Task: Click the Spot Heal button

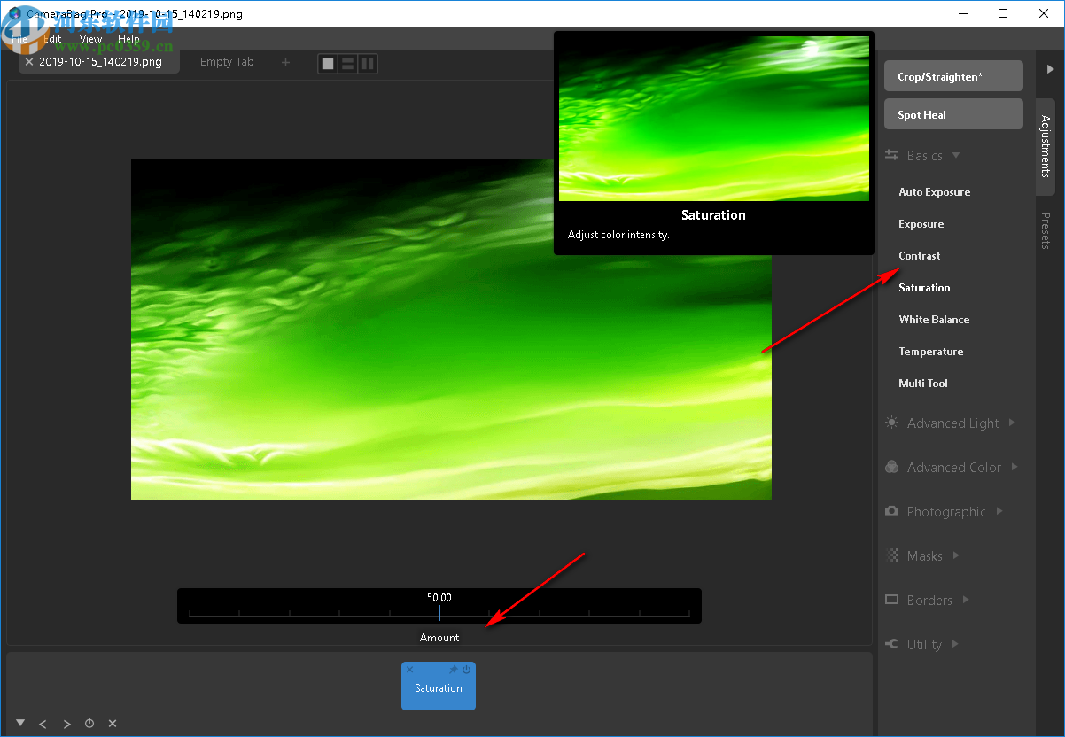Action: point(953,114)
